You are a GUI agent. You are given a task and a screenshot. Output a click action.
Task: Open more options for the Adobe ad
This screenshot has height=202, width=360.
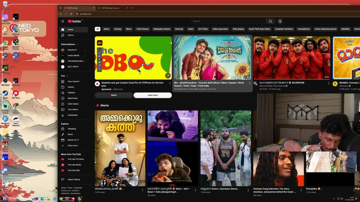pyautogui.click(x=170, y=83)
